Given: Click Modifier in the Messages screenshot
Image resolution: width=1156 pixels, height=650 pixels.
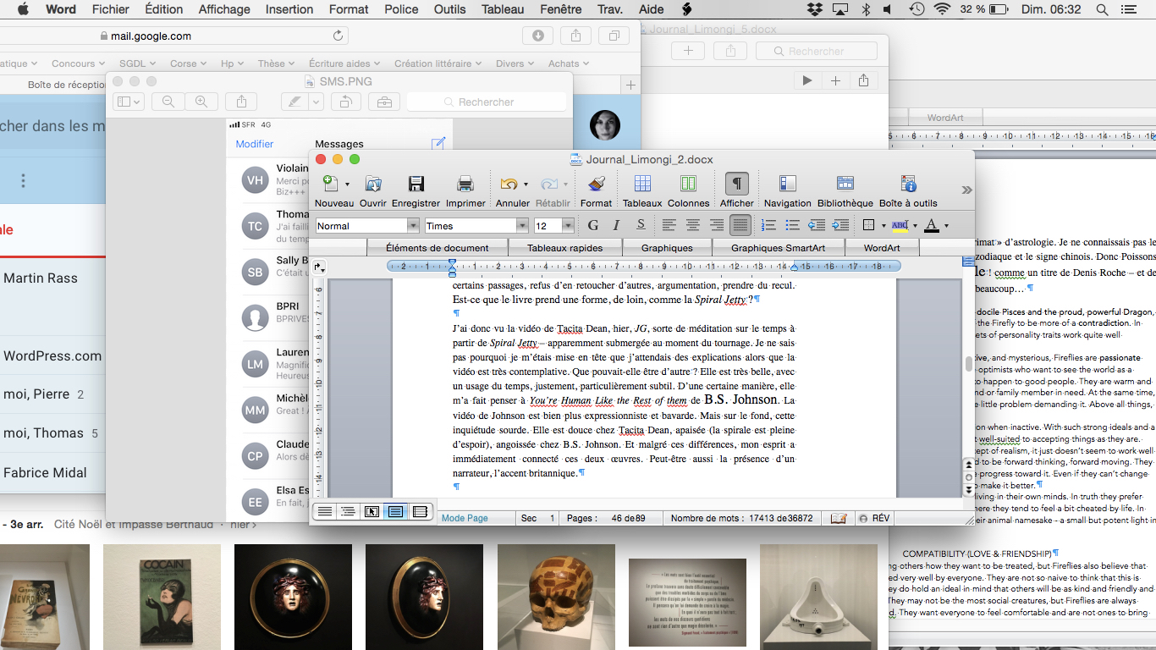Looking at the screenshot, I should tap(254, 144).
